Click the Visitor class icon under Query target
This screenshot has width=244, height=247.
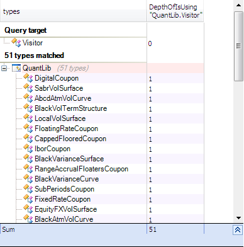click(16, 42)
